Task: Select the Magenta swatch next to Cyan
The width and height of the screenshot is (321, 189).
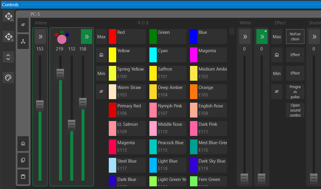Action: point(208,55)
